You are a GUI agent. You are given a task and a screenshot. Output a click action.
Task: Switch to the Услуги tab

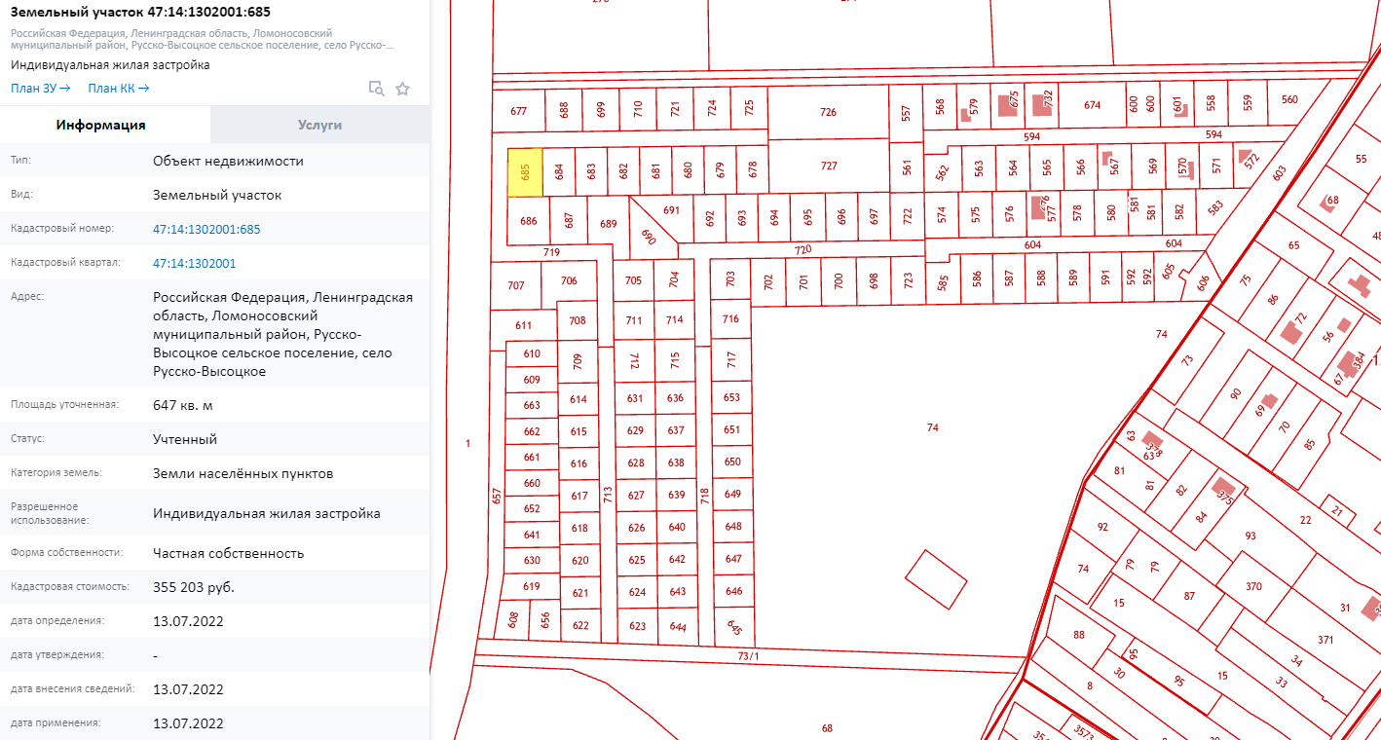[x=319, y=125]
